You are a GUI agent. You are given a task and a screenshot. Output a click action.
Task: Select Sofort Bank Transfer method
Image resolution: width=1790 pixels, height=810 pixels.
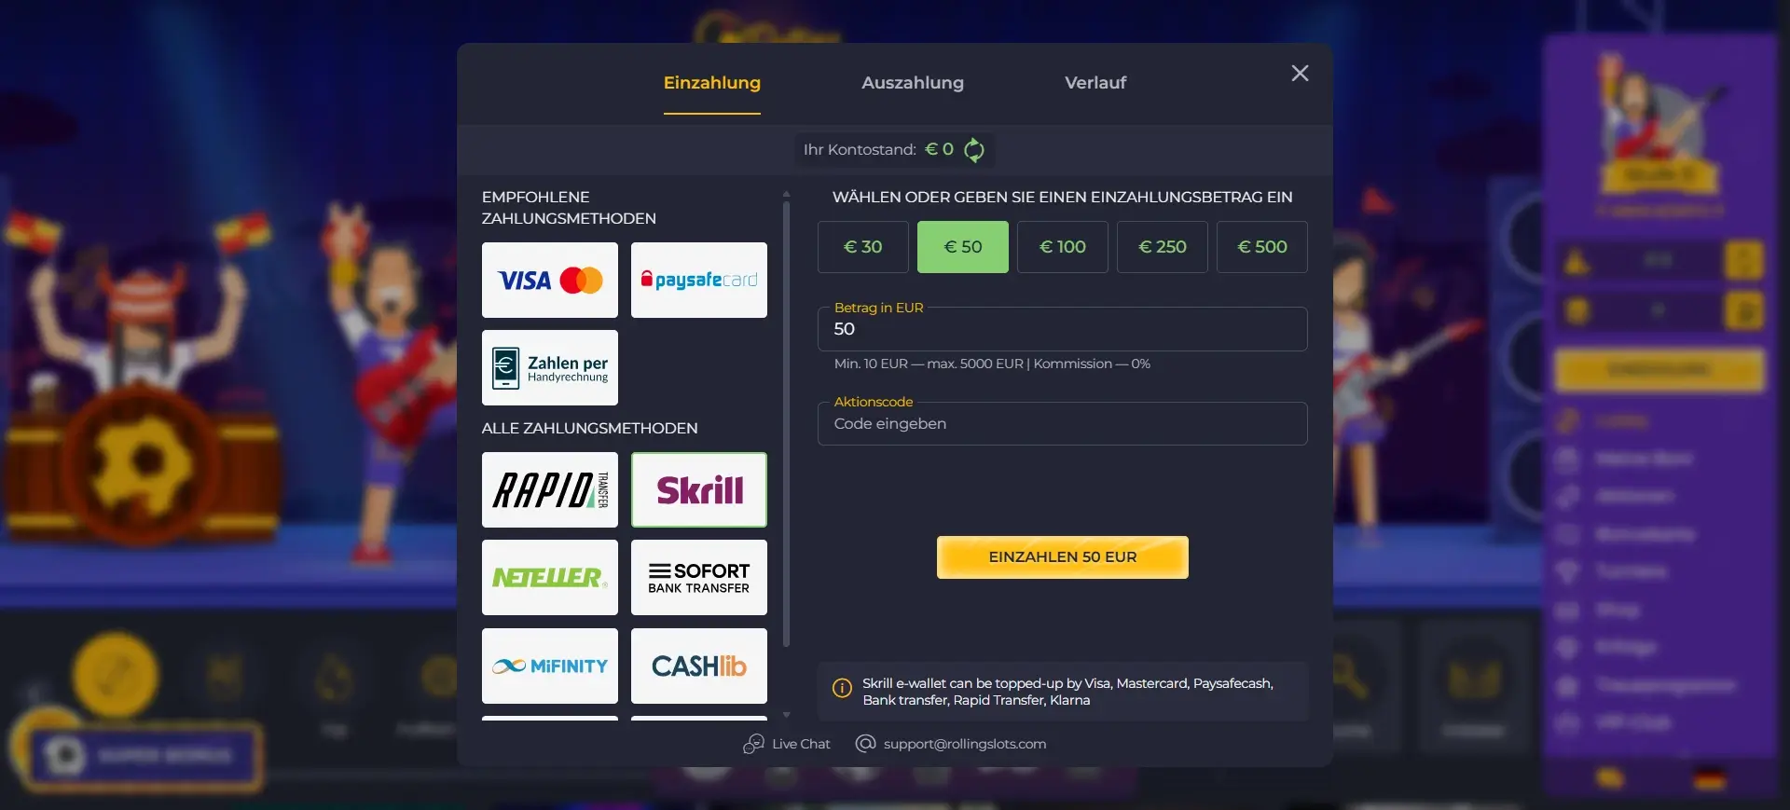(x=698, y=577)
